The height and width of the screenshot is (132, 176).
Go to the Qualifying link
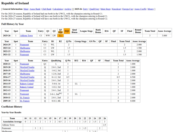[x=94, y=9]
